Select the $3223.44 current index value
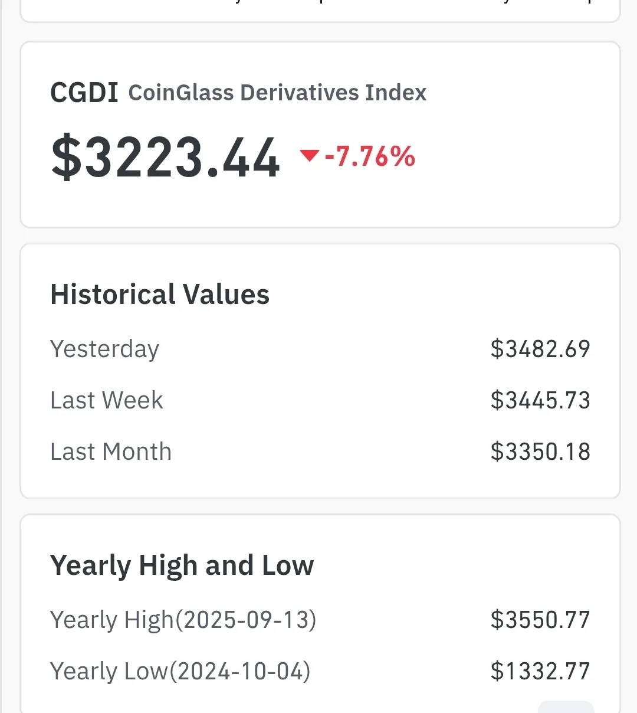637x713 pixels. click(x=166, y=158)
